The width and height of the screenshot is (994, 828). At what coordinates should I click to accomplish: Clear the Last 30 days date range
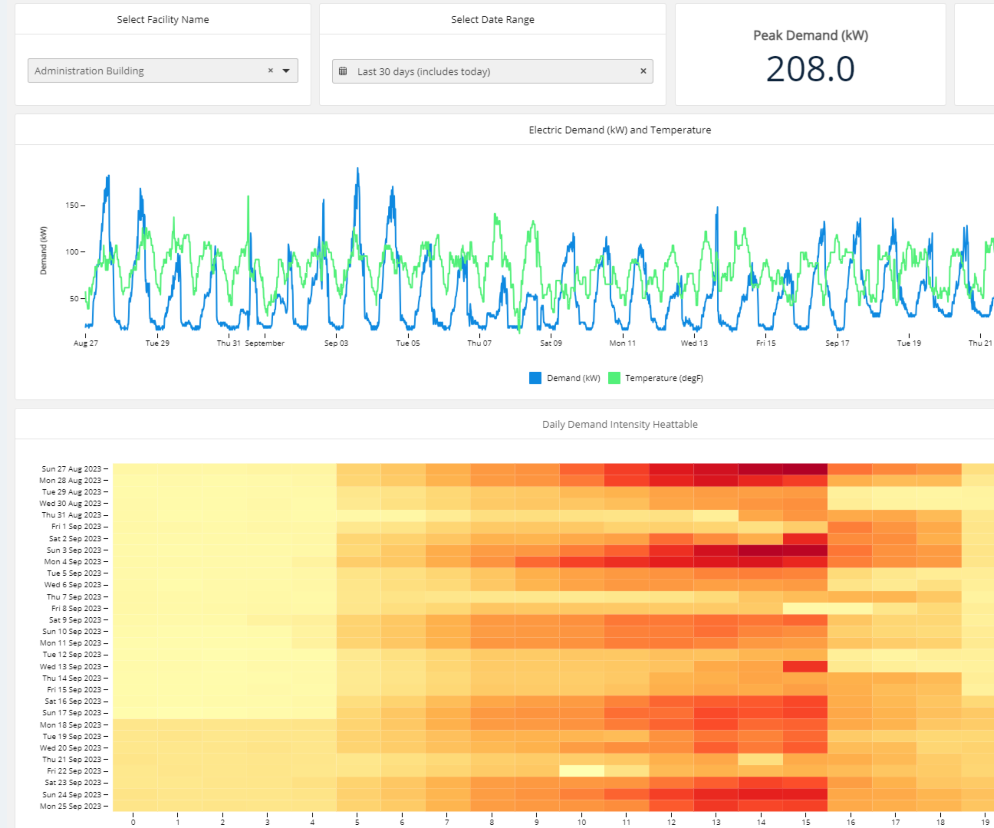pyautogui.click(x=644, y=71)
